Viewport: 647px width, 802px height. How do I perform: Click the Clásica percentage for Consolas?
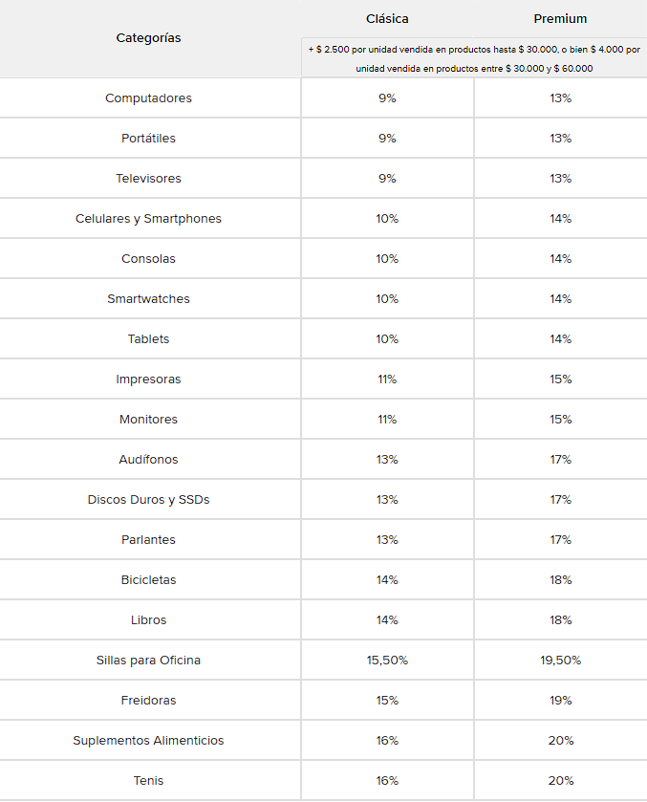pos(387,259)
